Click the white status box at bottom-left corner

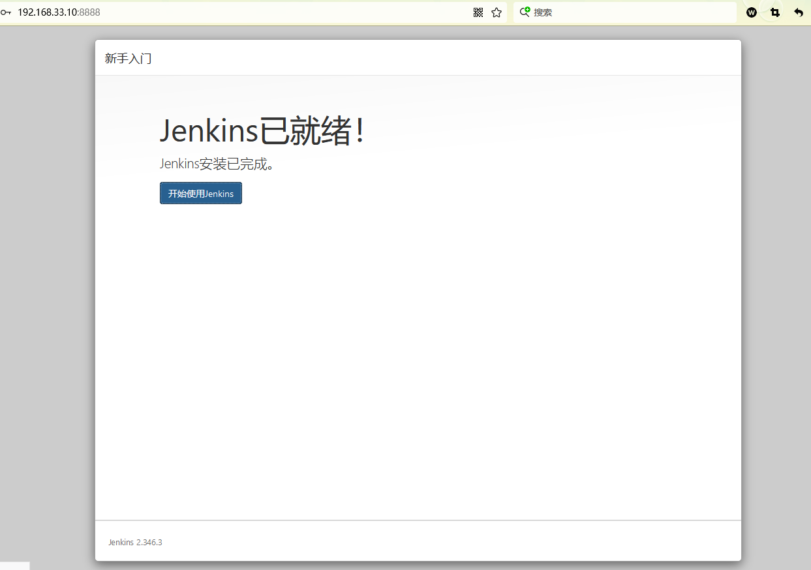coord(14,565)
